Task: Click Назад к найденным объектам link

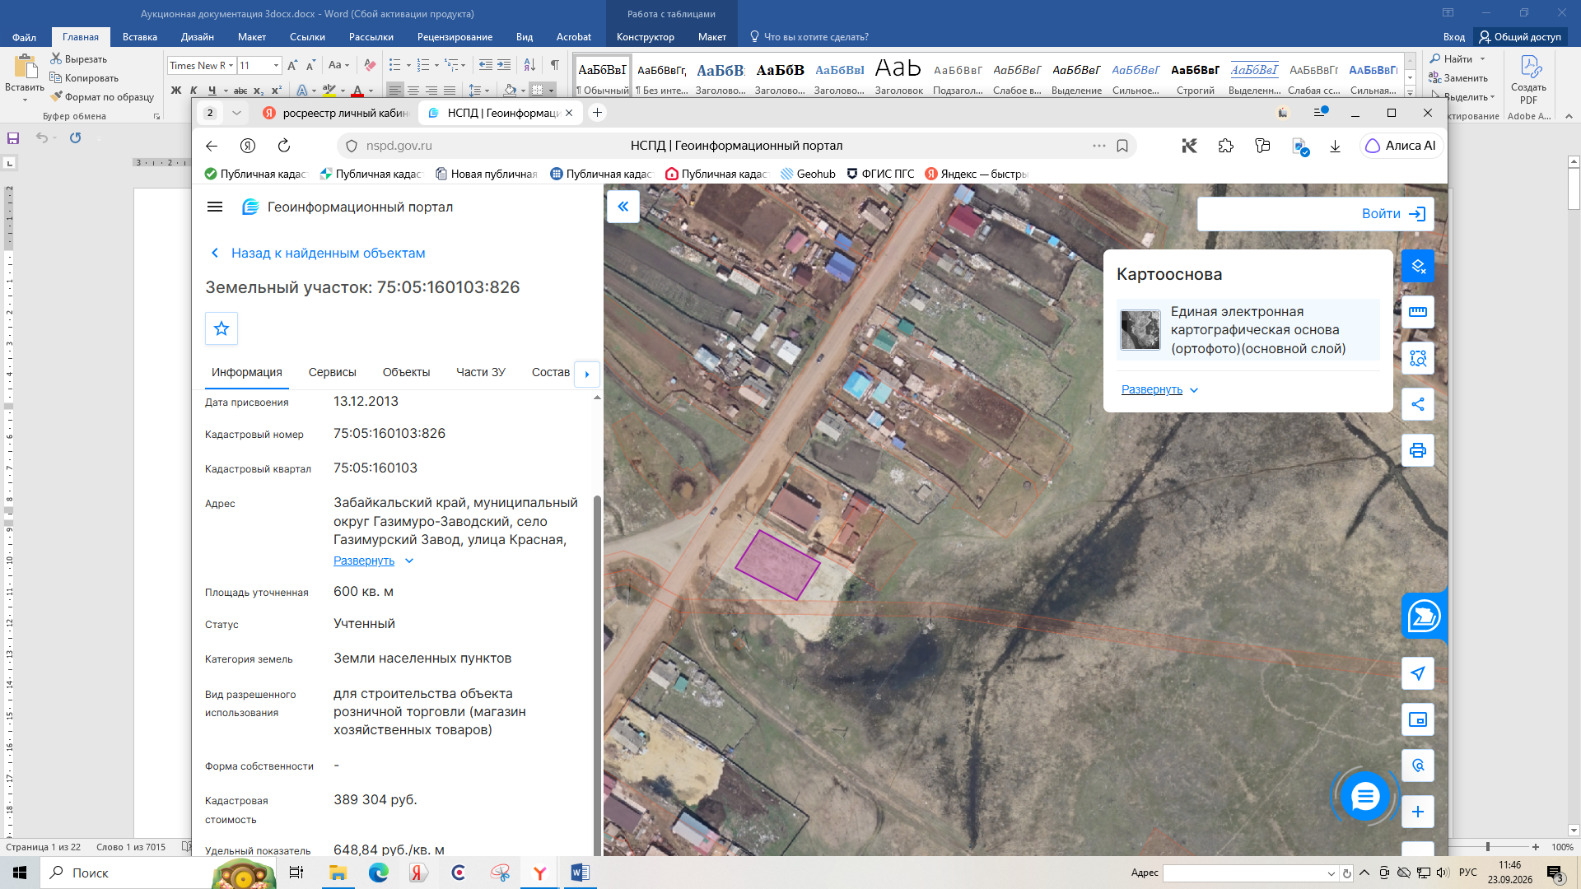Action: [328, 254]
